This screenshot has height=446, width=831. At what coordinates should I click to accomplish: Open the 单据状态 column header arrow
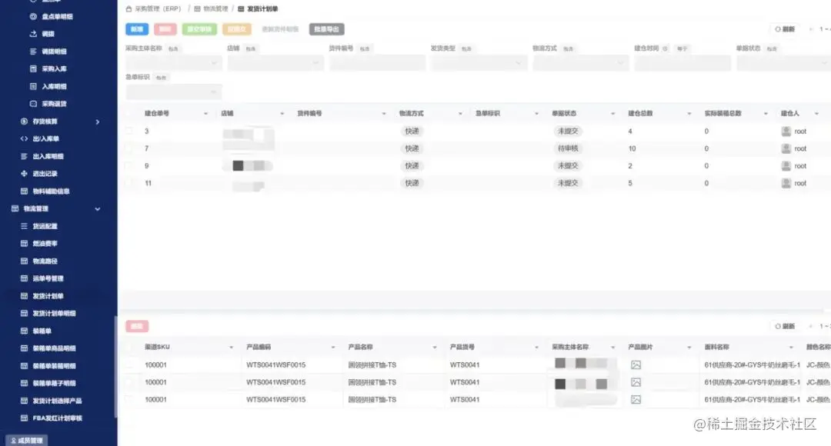(612, 114)
